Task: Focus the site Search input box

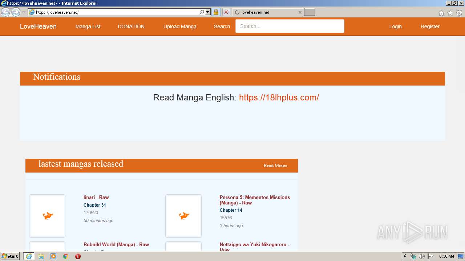Action: click(x=290, y=26)
